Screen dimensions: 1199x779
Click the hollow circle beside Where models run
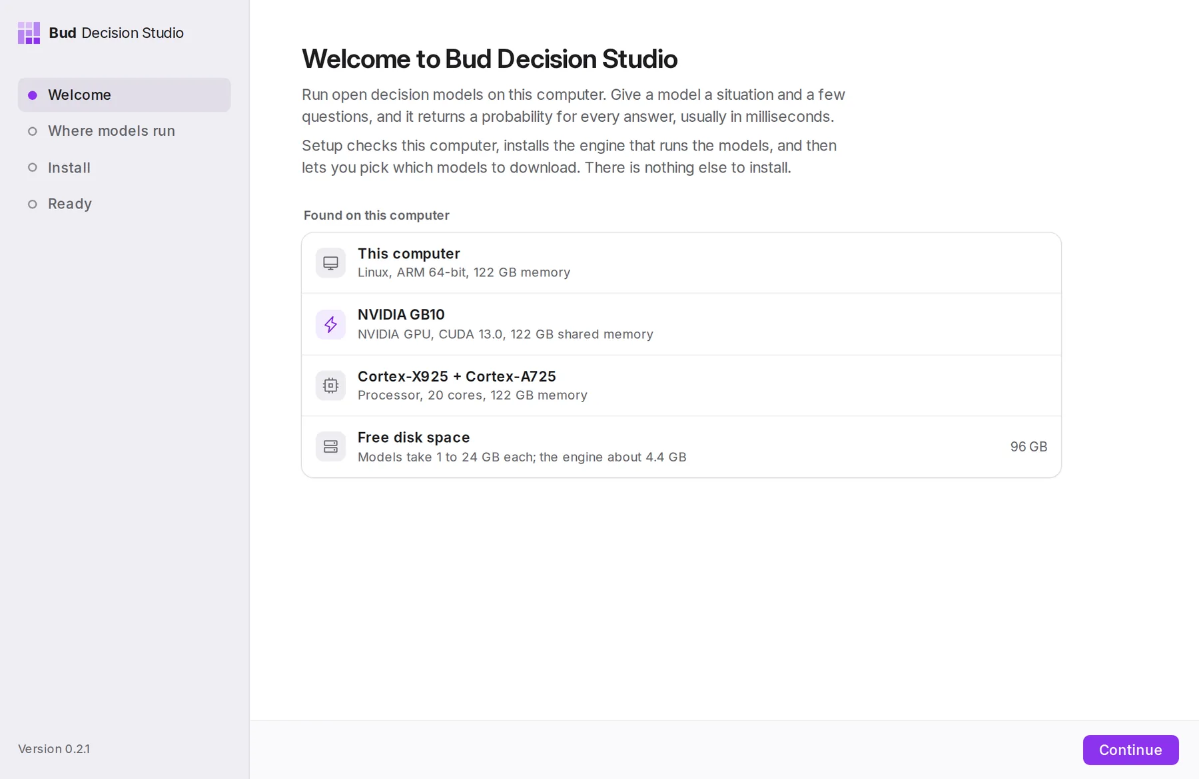tap(32, 131)
